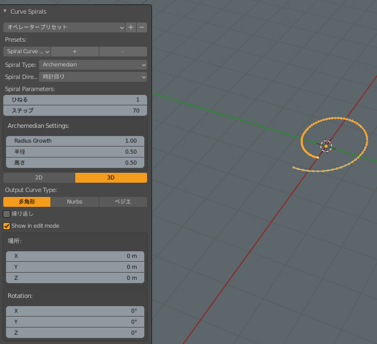The image size is (377, 344).
Task: Click the Rotation Z field
Action: [75, 332]
